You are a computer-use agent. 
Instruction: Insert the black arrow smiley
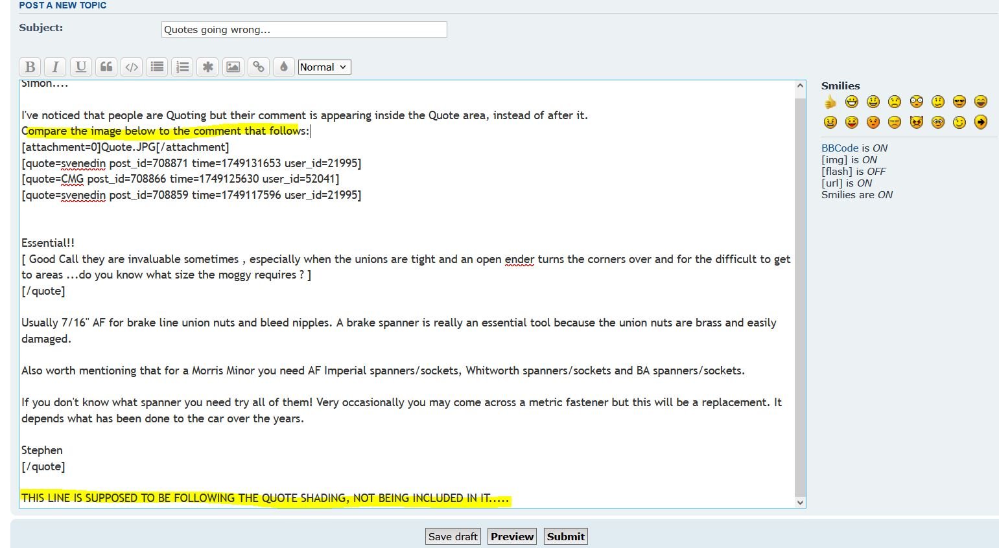[x=981, y=122]
